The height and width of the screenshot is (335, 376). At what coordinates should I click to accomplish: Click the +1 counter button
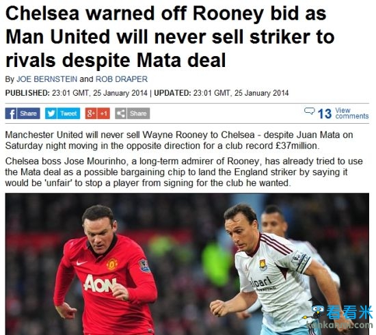coord(104,113)
